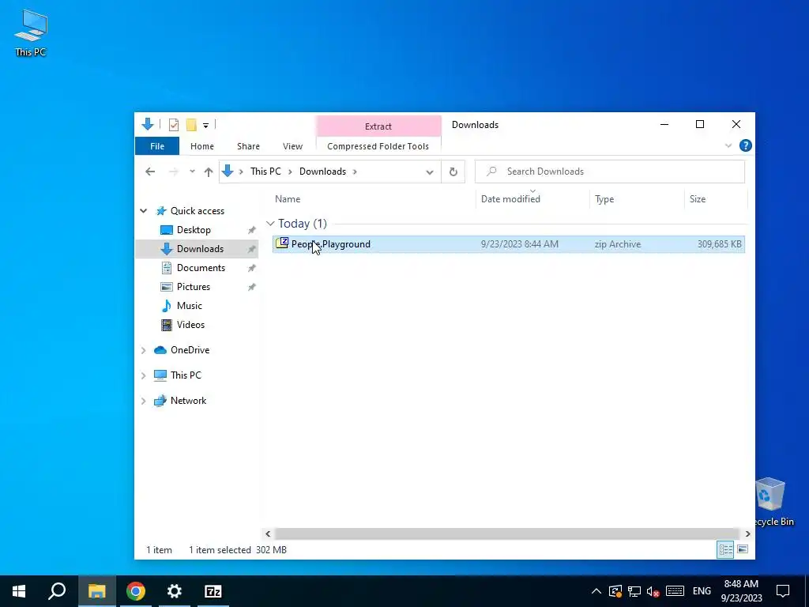Click This PC in the address bar
The width and height of the screenshot is (809, 607).
point(265,172)
